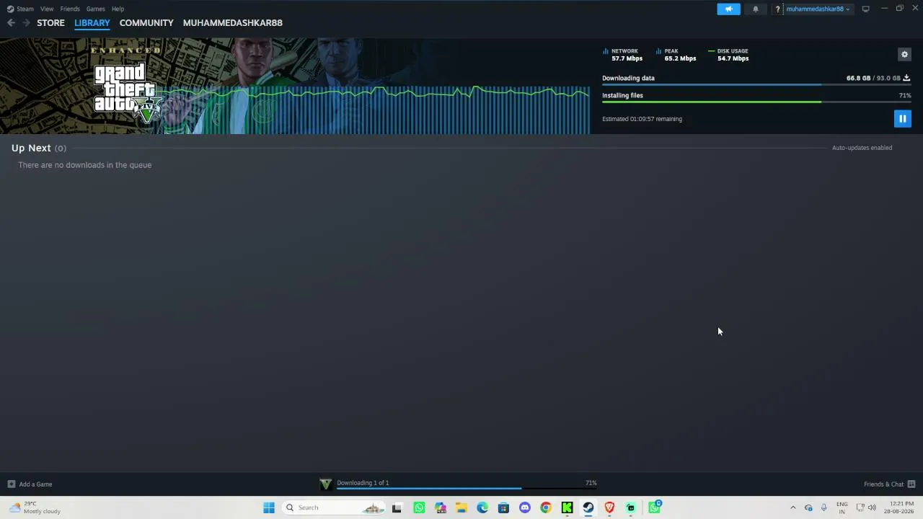Open Discord from the taskbar
The width and height of the screenshot is (923, 519).
click(525, 507)
